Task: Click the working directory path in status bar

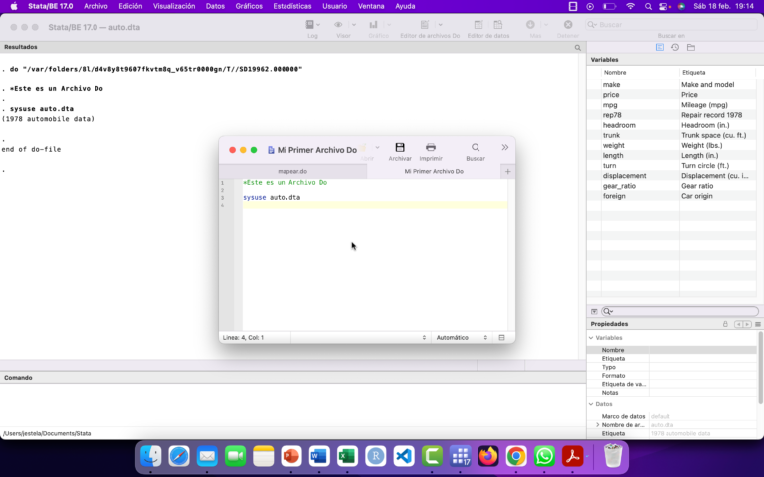Action: pos(47,433)
